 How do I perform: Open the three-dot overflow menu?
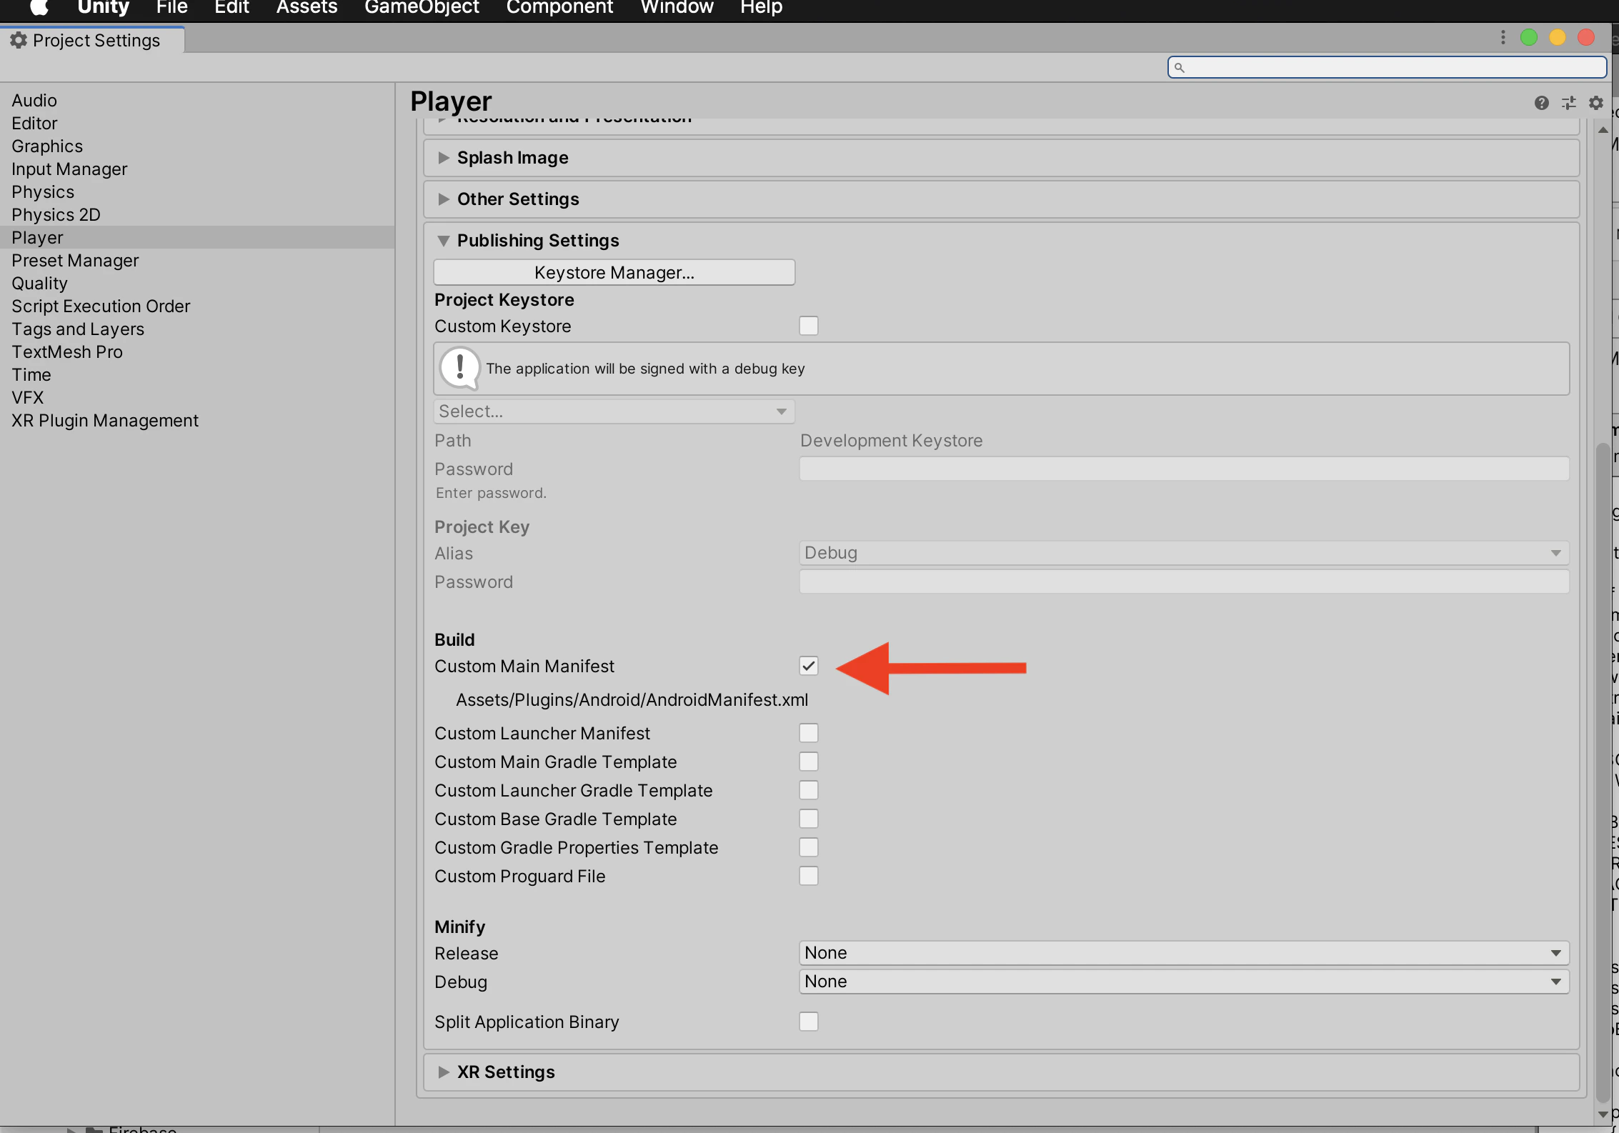(x=1503, y=37)
